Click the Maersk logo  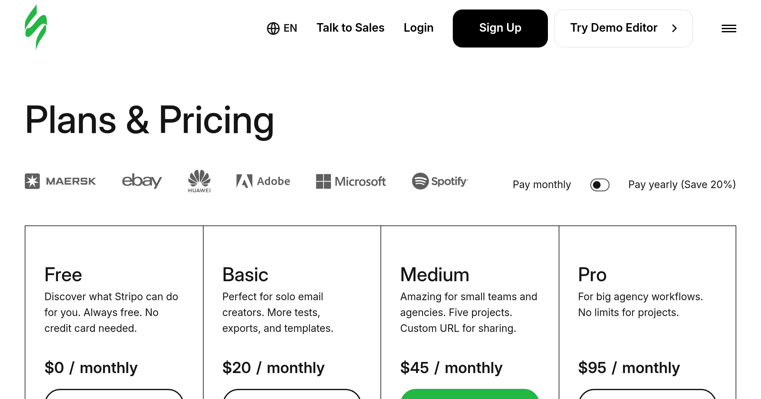[60, 181]
